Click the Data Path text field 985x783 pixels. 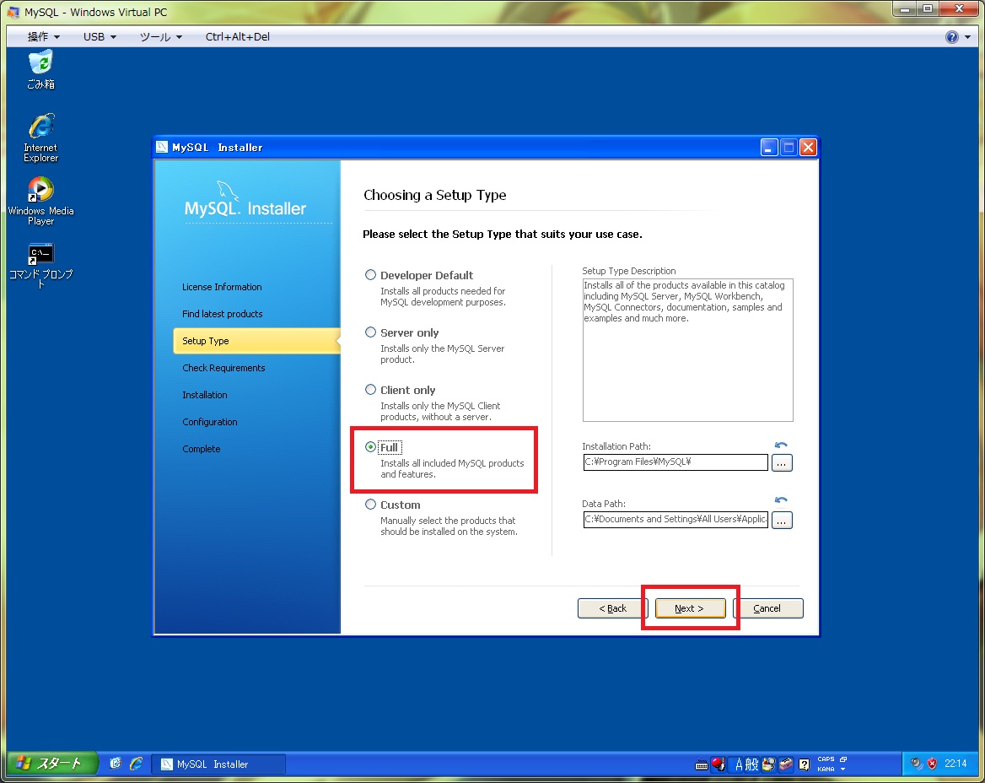(x=676, y=520)
